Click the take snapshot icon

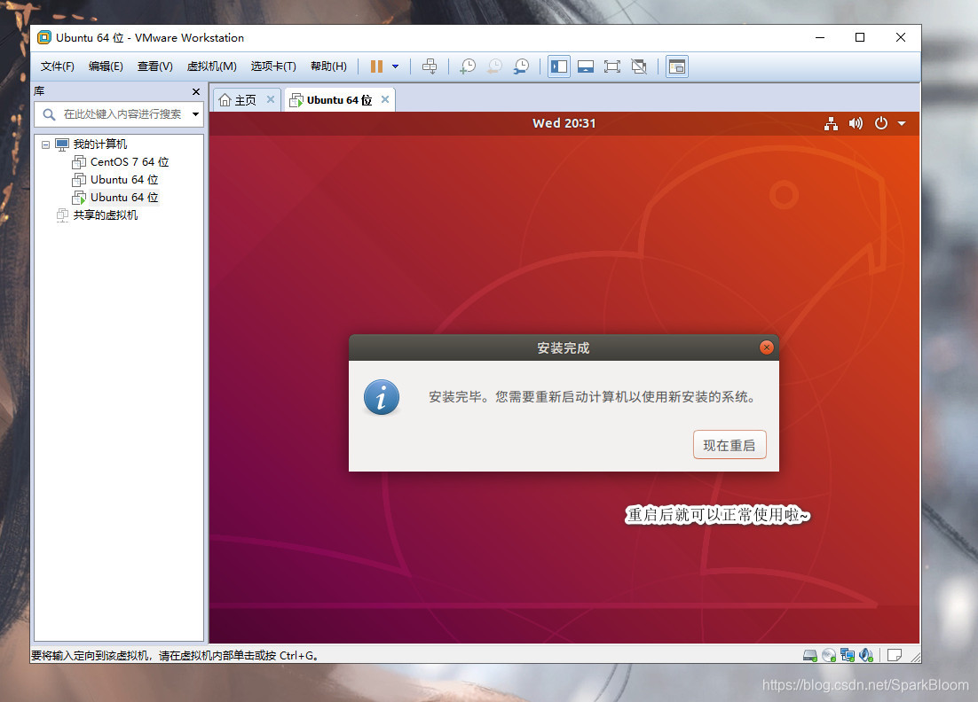467,66
